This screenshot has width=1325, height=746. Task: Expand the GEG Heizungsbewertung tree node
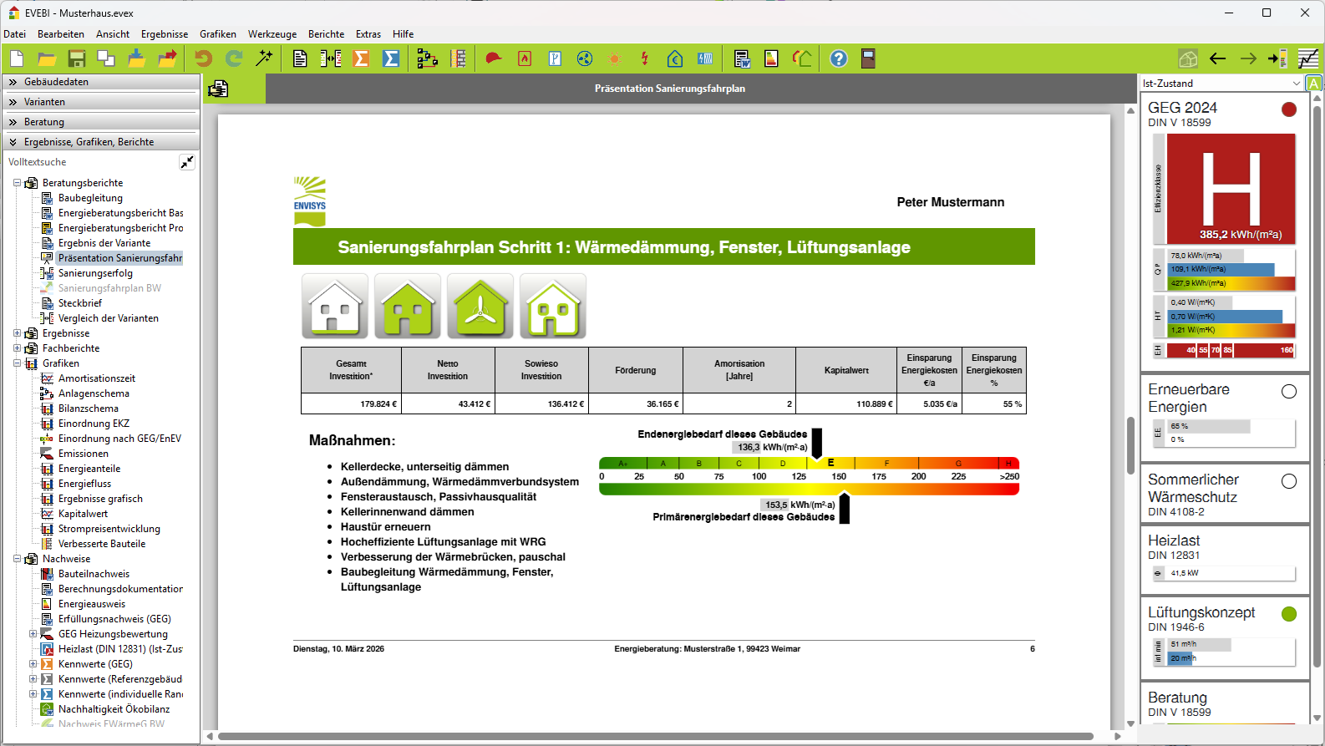(x=33, y=634)
